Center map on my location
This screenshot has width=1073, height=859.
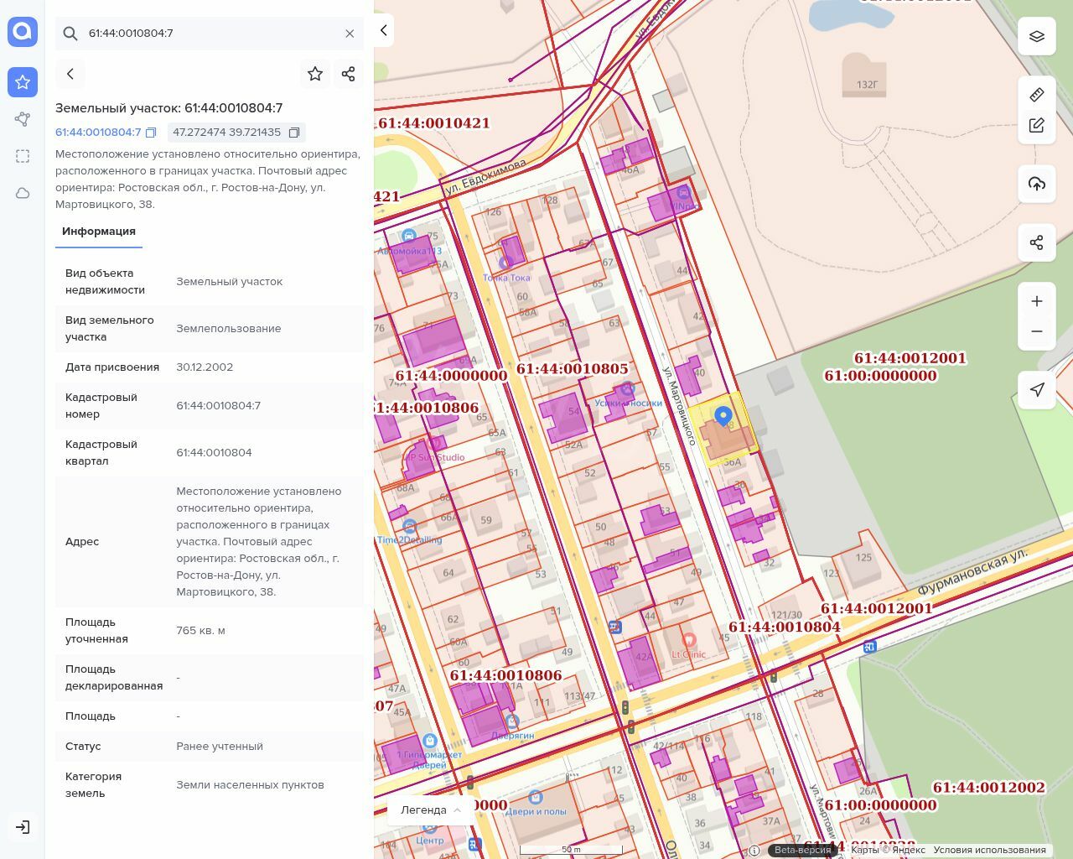pos(1037,390)
